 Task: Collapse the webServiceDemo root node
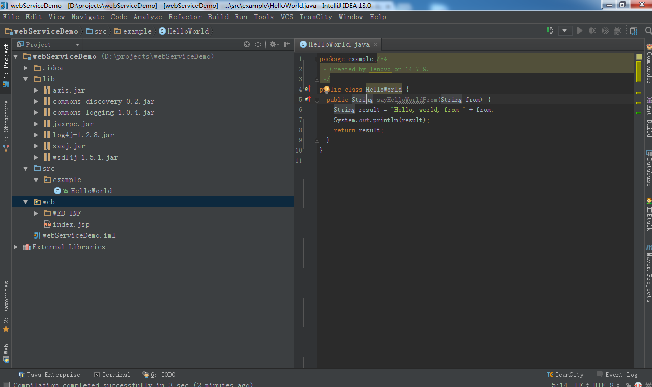pyautogui.click(x=16, y=56)
